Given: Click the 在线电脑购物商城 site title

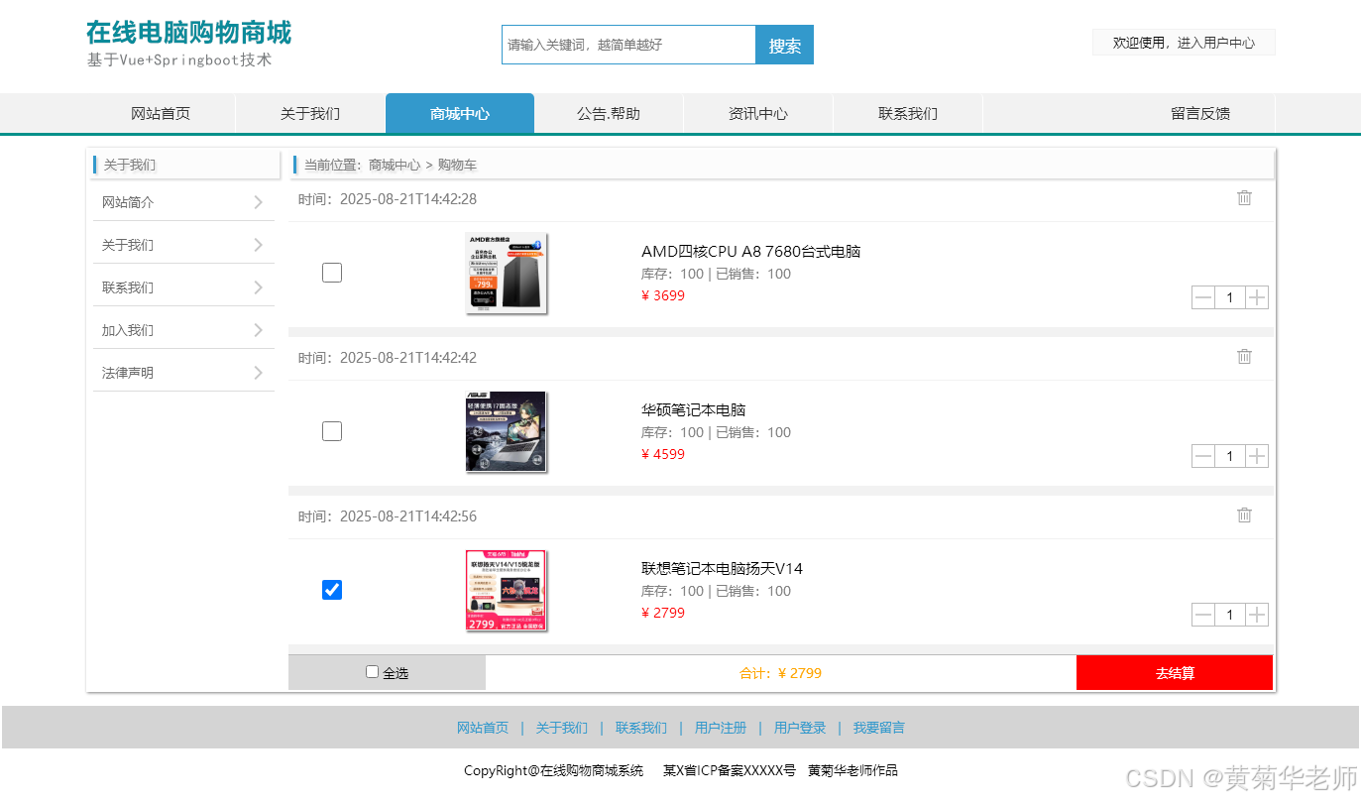Looking at the screenshot, I should 188,33.
